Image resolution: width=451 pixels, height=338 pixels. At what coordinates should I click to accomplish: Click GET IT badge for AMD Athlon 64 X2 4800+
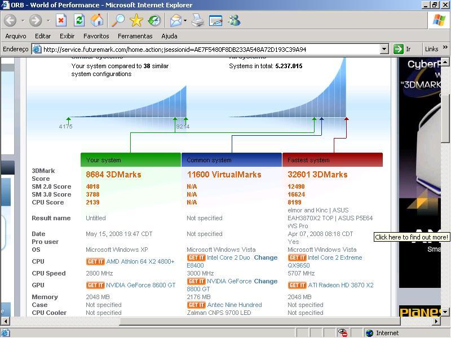pyautogui.click(x=95, y=261)
